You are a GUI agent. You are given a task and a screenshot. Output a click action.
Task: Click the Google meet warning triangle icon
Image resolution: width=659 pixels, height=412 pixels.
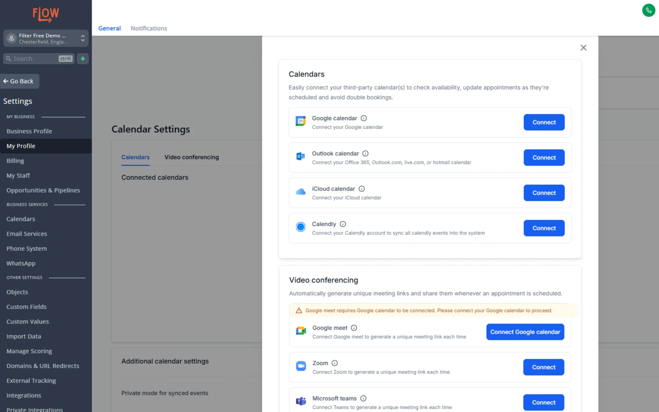[299, 311]
